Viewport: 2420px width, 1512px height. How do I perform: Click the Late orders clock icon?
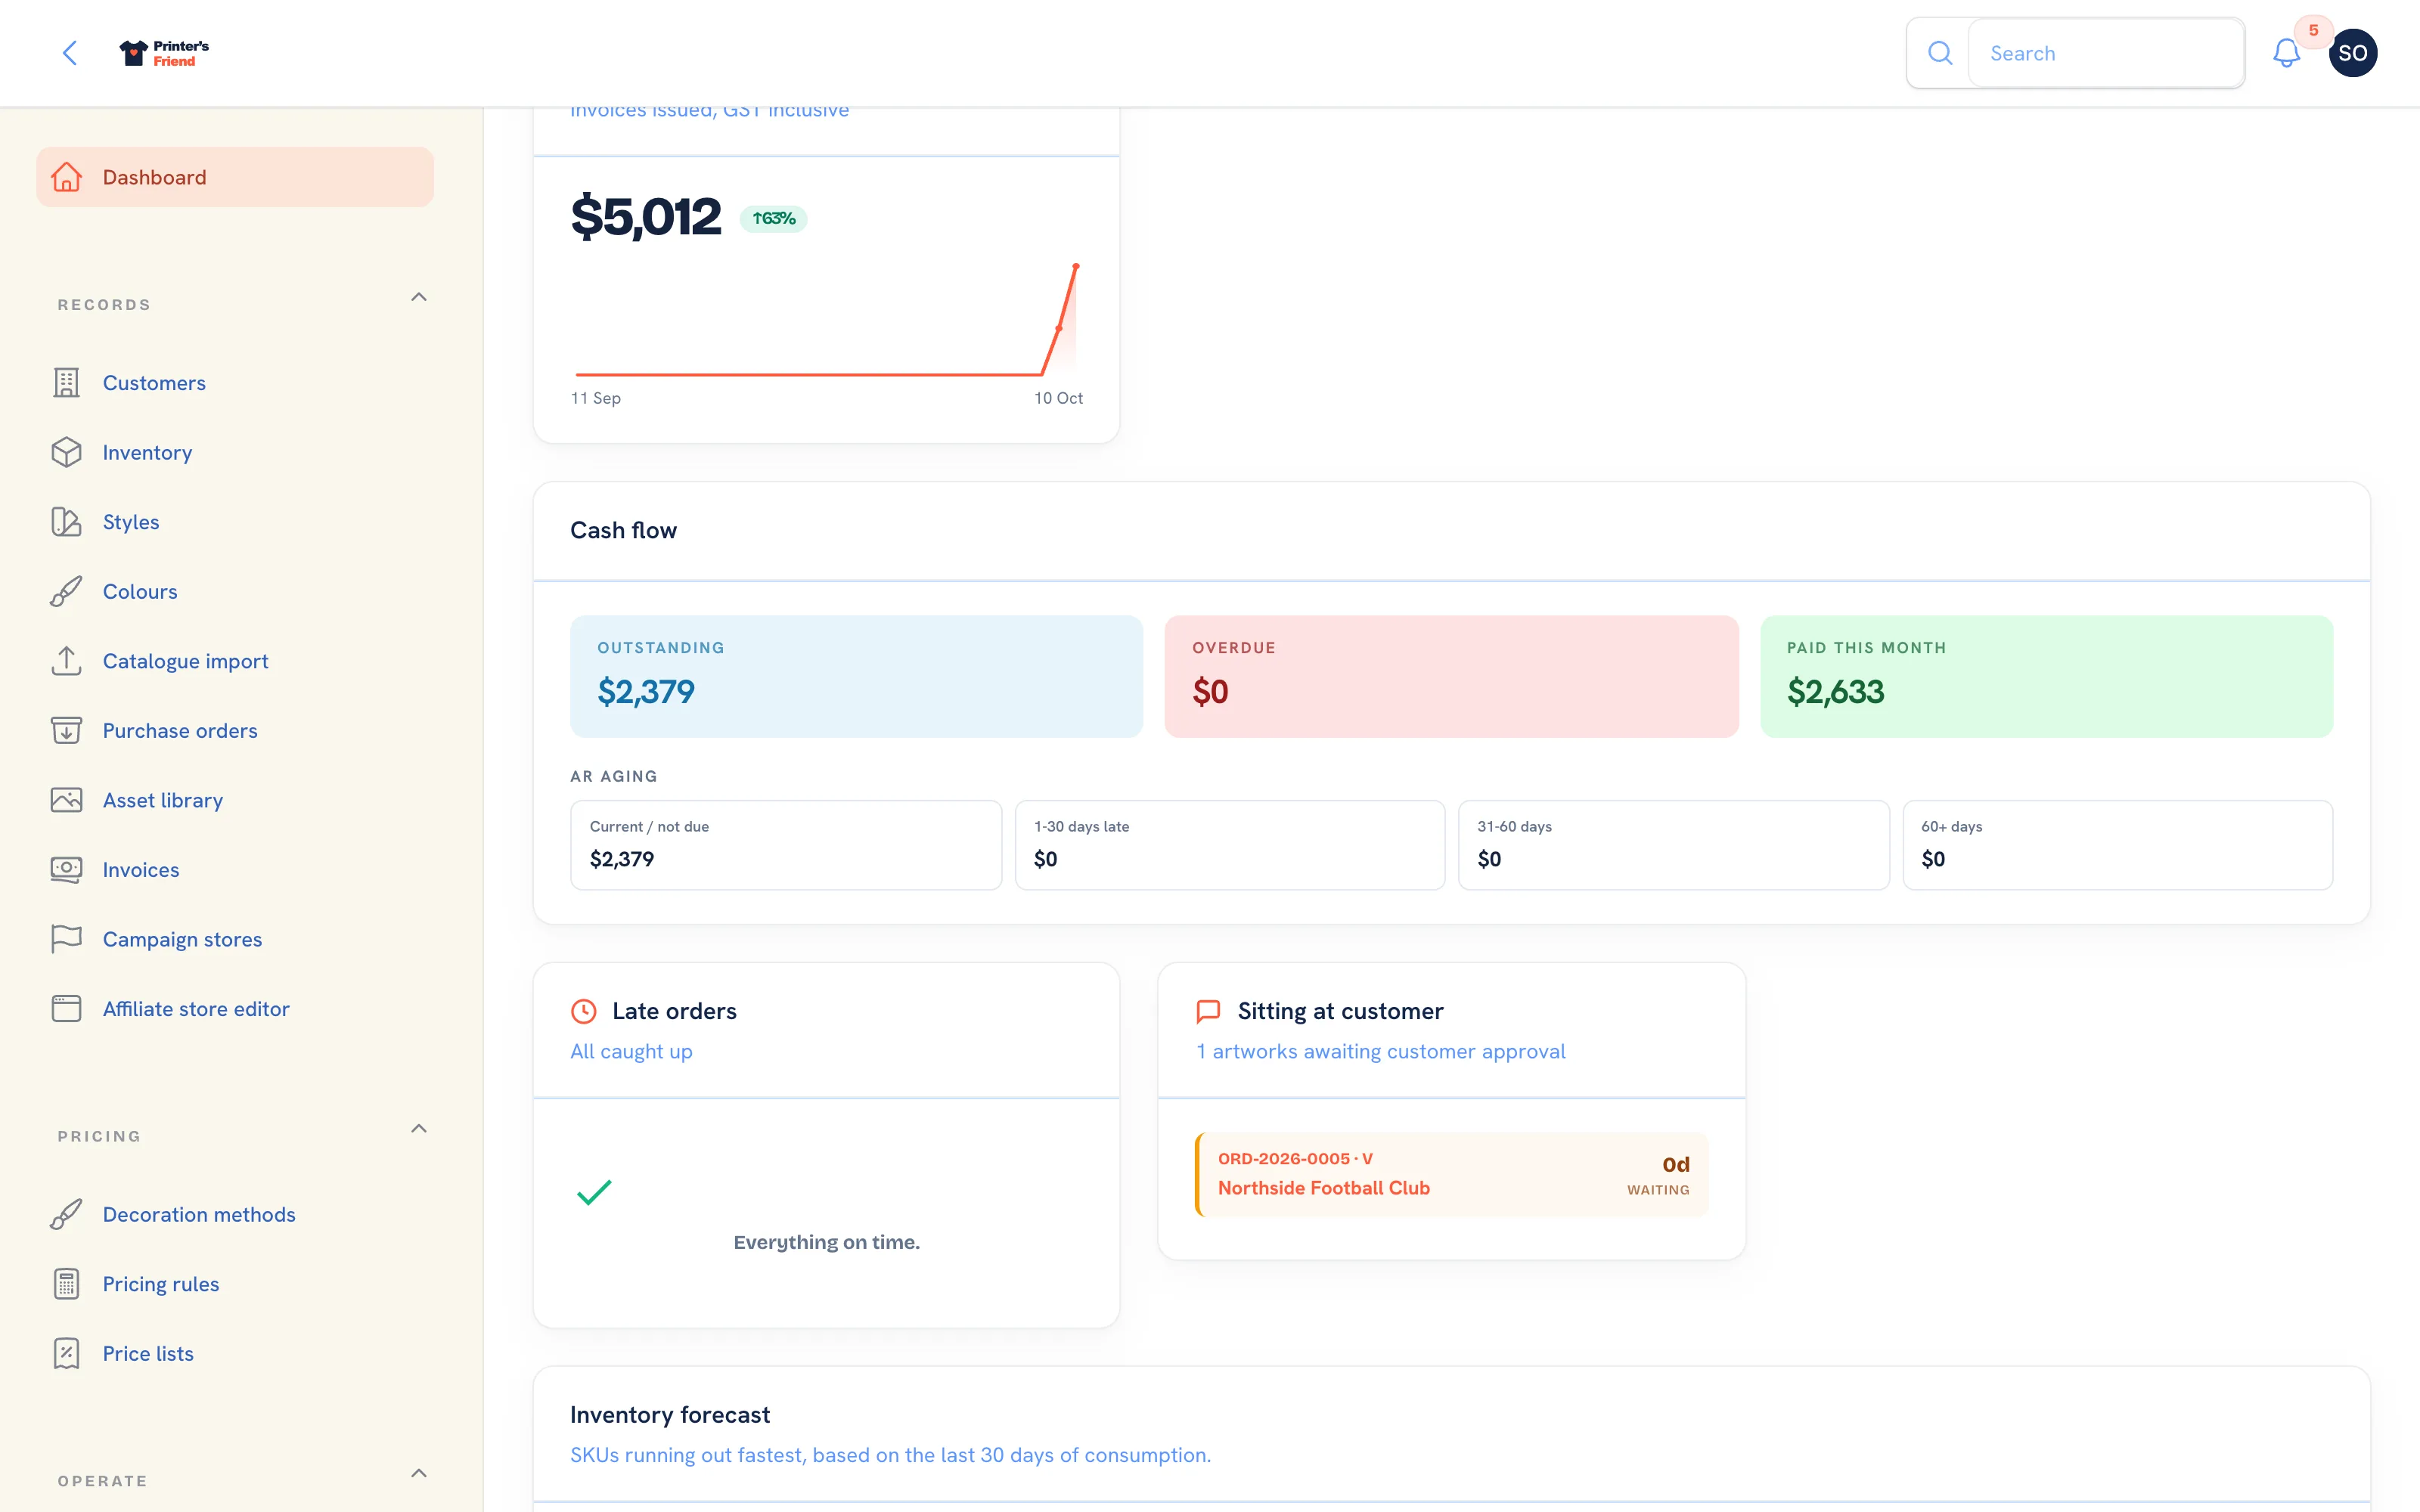[x=584, y=1011]
